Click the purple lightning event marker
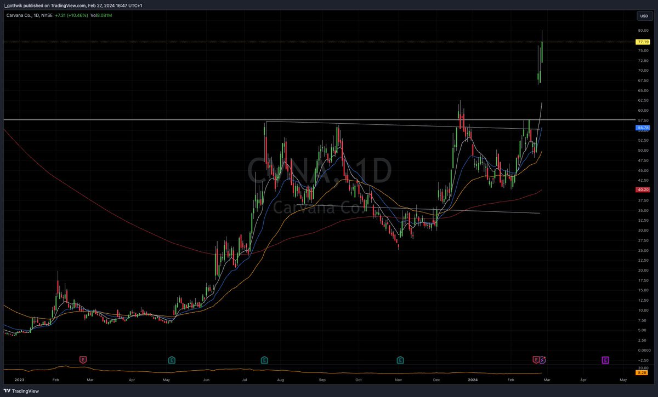 [x=543, y=360]
